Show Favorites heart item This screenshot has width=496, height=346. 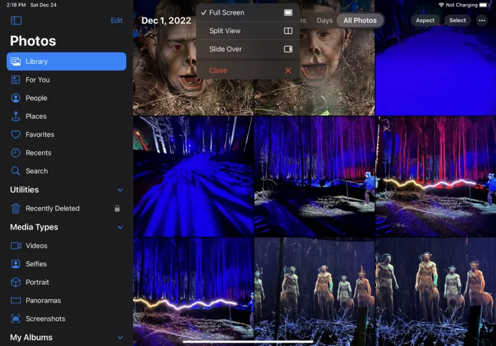[x=39, y=135]
